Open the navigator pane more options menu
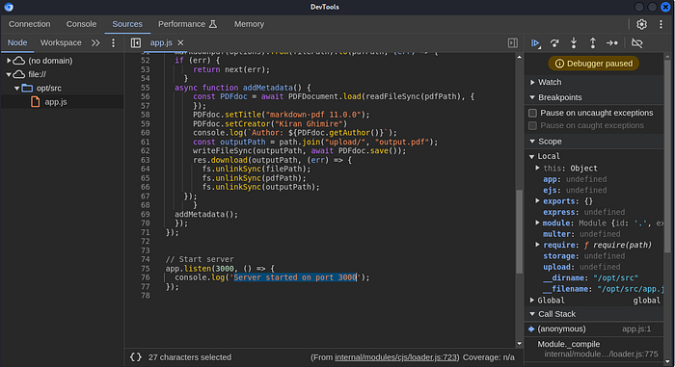The width and height of the screenshot is (675, 367). 113,42
